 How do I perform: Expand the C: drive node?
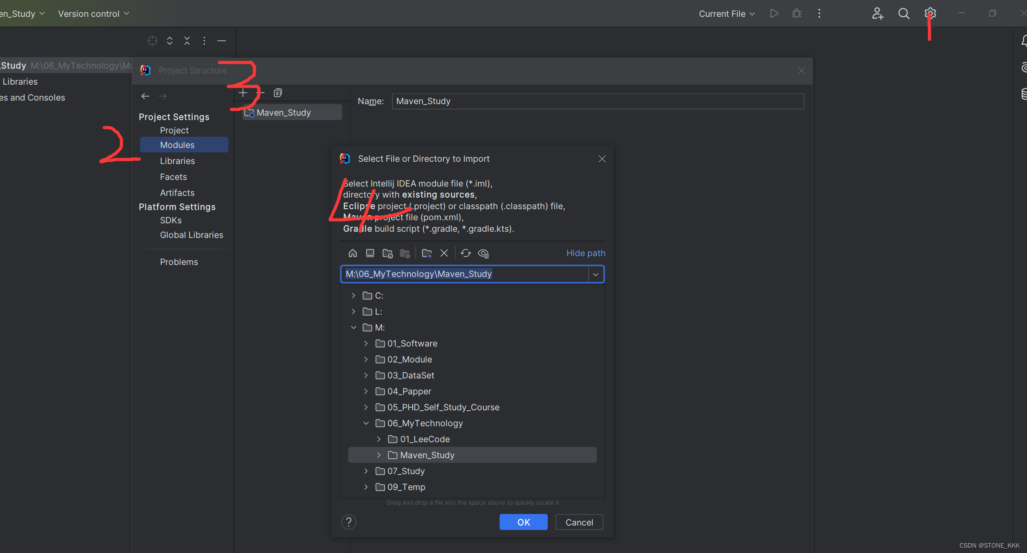[353, 296]
